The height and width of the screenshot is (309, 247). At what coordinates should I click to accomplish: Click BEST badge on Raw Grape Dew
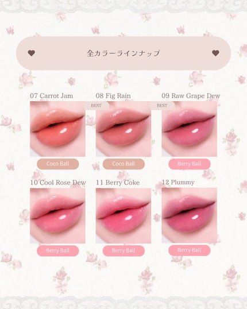[162, 106]
